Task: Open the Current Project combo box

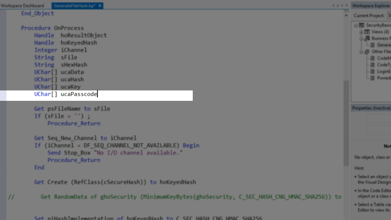Action: [x=389, y=15]
